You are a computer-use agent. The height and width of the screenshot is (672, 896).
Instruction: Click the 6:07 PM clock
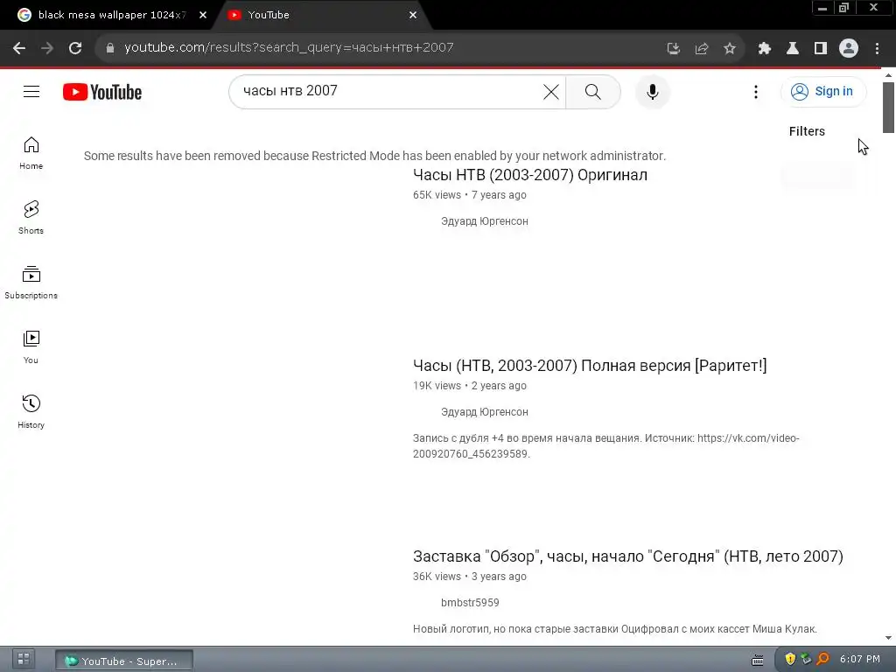pyautogui.click(x=860, y=659)
